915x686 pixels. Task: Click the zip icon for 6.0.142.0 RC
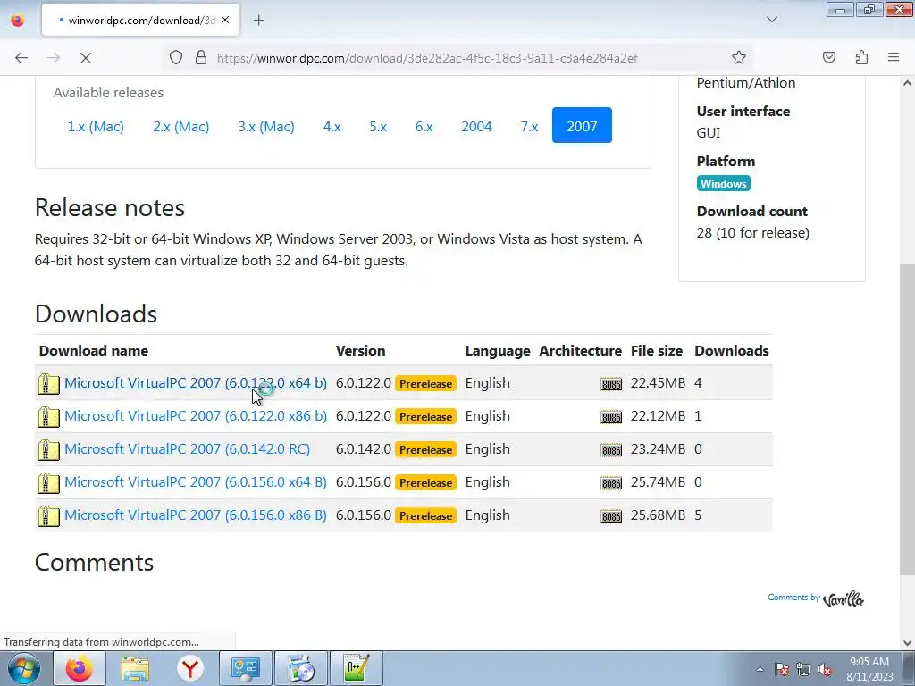(x=48, y=450)
